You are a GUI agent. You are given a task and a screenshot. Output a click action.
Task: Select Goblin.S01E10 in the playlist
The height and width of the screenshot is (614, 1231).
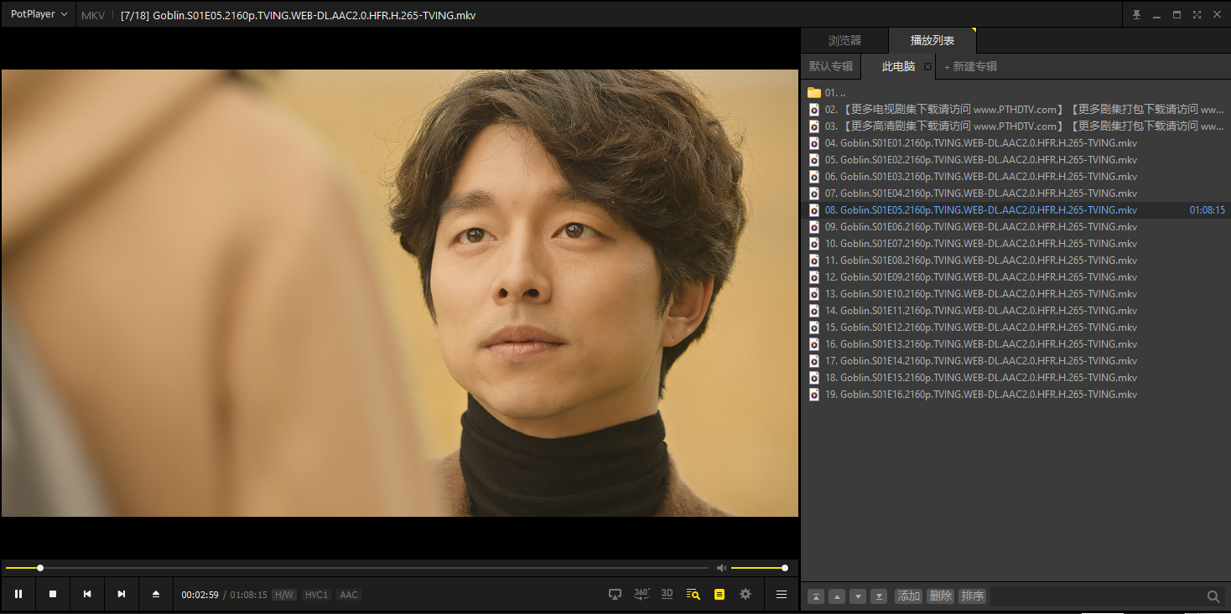click(1015, 293)
